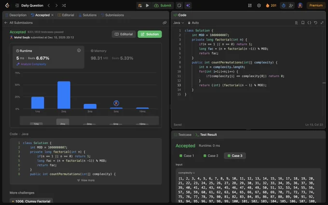Click the LeetCode logo icon
Image resolution: width=328 pixels, height=205 pixels.
point(7,5)
